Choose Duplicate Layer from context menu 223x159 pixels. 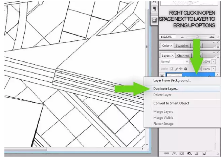pos(182,88)
